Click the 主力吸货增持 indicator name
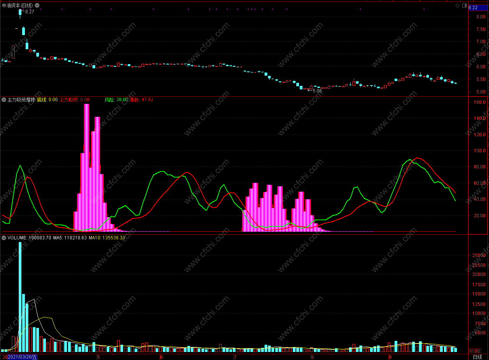The height and width of the screenshot is (360, 489). pyautogui.click(x=21, y=100)
